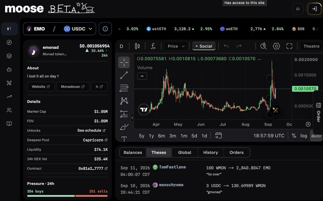Click the price axis settings gear
The height and width of the screenshot is (201, 323).
click(x=308, y=124)
